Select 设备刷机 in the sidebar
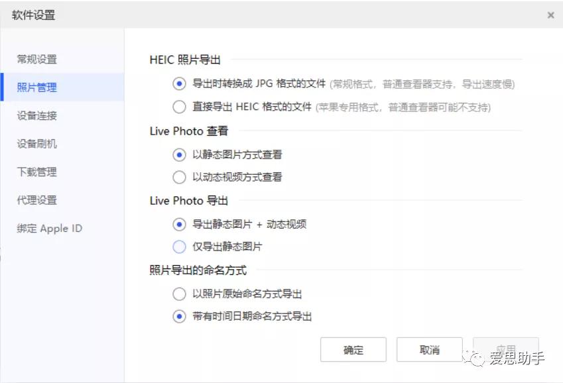 tap(41, 143)
